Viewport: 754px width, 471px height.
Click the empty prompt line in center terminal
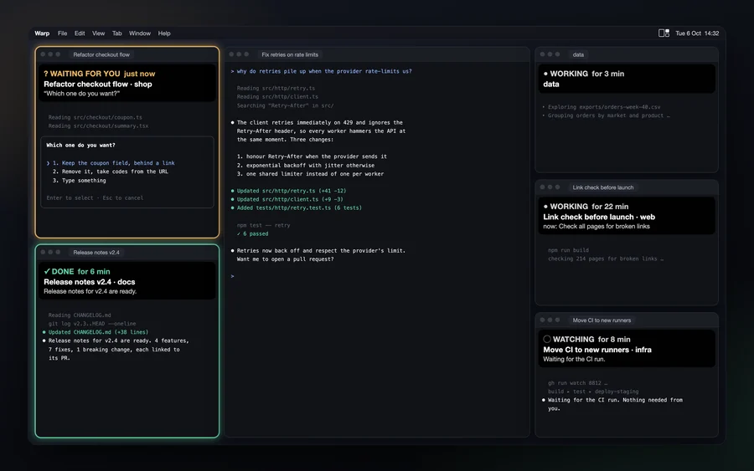tap(377, 276)
